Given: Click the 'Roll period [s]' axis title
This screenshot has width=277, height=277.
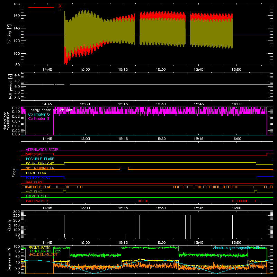Looking at the screenshot, I should pyautogui.click(x=10, y=86).
